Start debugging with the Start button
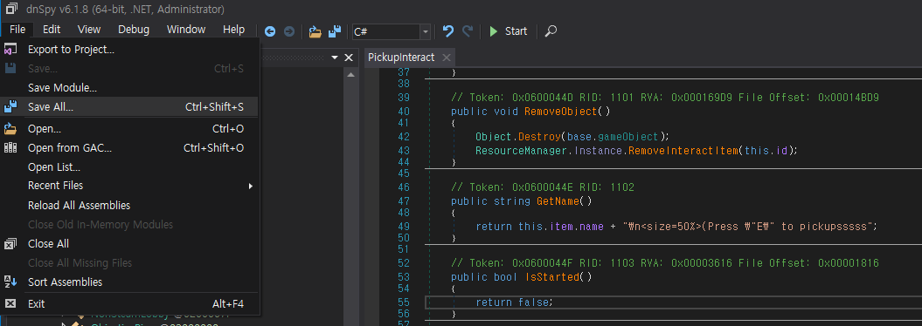922x326 pixels. 509,31
